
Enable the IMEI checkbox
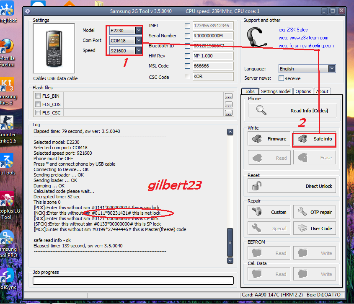[x=187, y=26]
